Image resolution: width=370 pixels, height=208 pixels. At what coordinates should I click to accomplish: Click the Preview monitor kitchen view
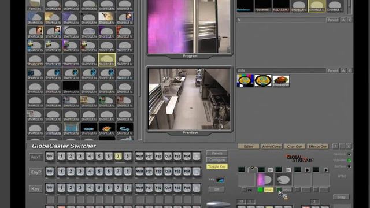tap(189, 99)
